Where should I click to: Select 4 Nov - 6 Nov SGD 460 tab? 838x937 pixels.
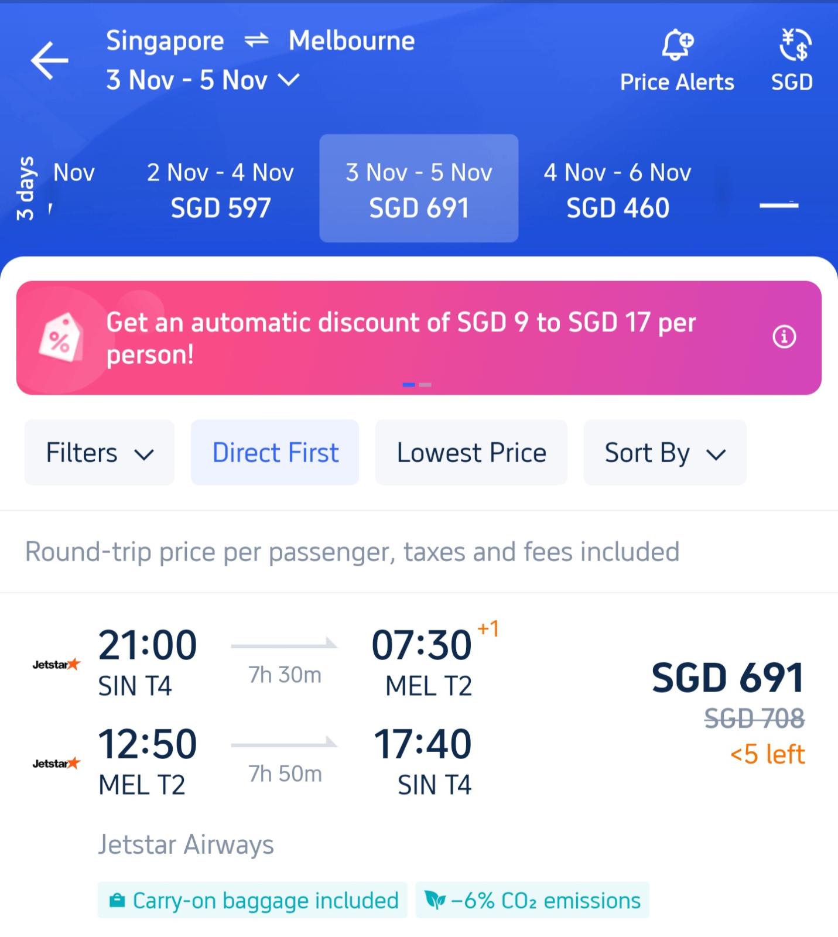click(618, 190)
